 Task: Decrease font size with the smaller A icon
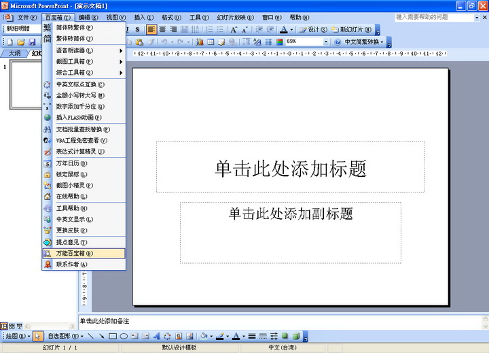pyautogui.click(x=244, y=29)
